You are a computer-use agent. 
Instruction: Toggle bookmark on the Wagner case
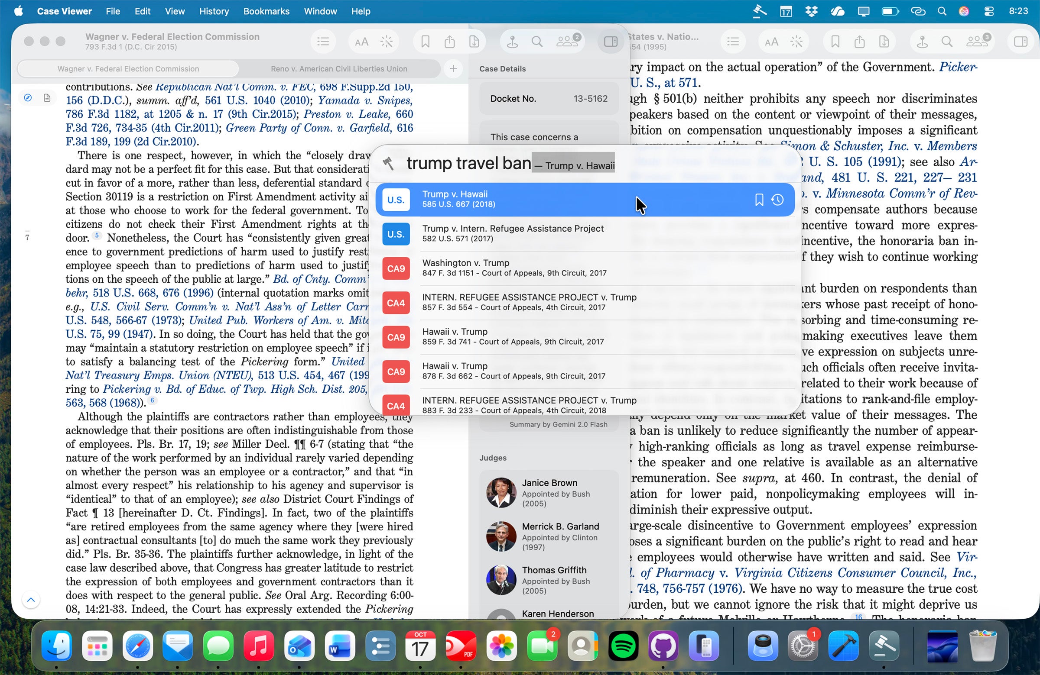[x=426, y=41]
